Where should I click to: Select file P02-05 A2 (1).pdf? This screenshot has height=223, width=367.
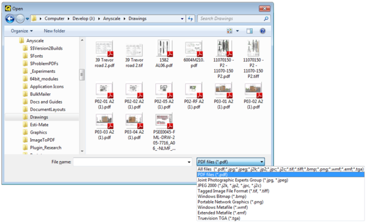164,96
